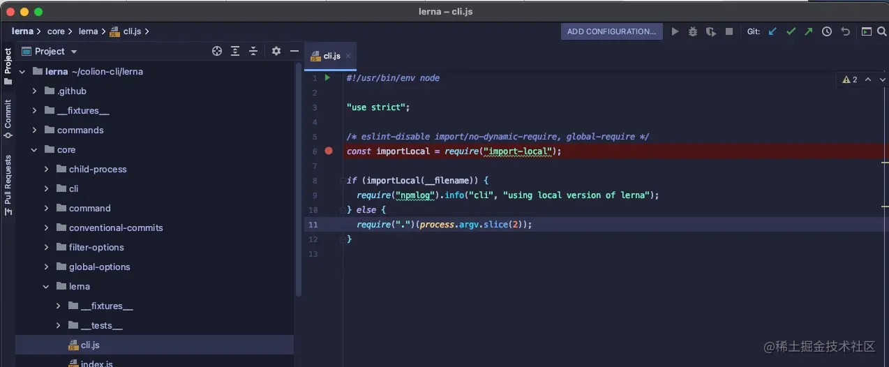The width and height of the screenshot is (889, 367).
Task: Expand the cli folder
Action: [46, 188]
